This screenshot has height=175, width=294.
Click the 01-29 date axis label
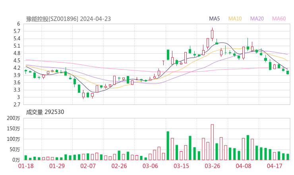click(x=57, y=166)
